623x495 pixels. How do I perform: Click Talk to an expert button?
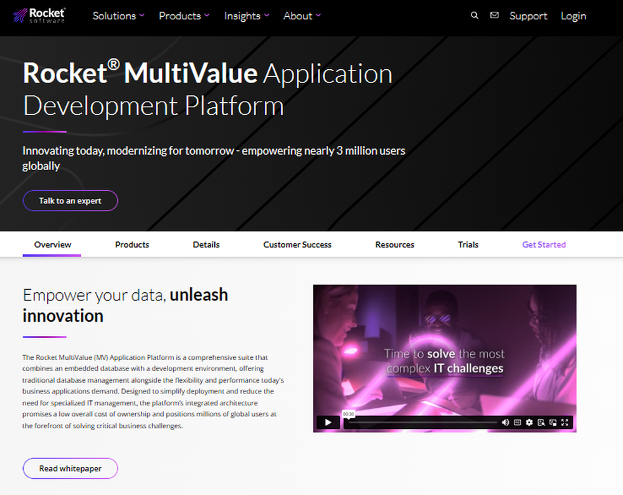click(70, 201)
